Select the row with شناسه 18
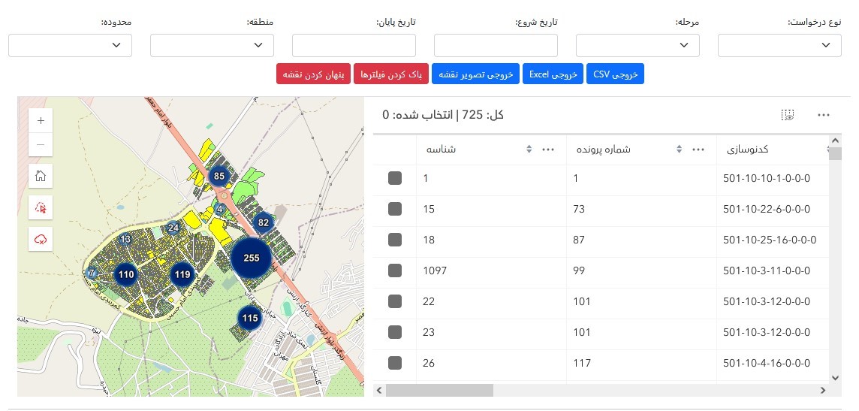The image size is (859, 411). 395,240
